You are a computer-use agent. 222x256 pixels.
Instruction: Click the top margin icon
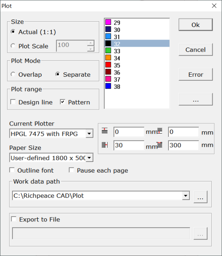click(x=105, y=131)
